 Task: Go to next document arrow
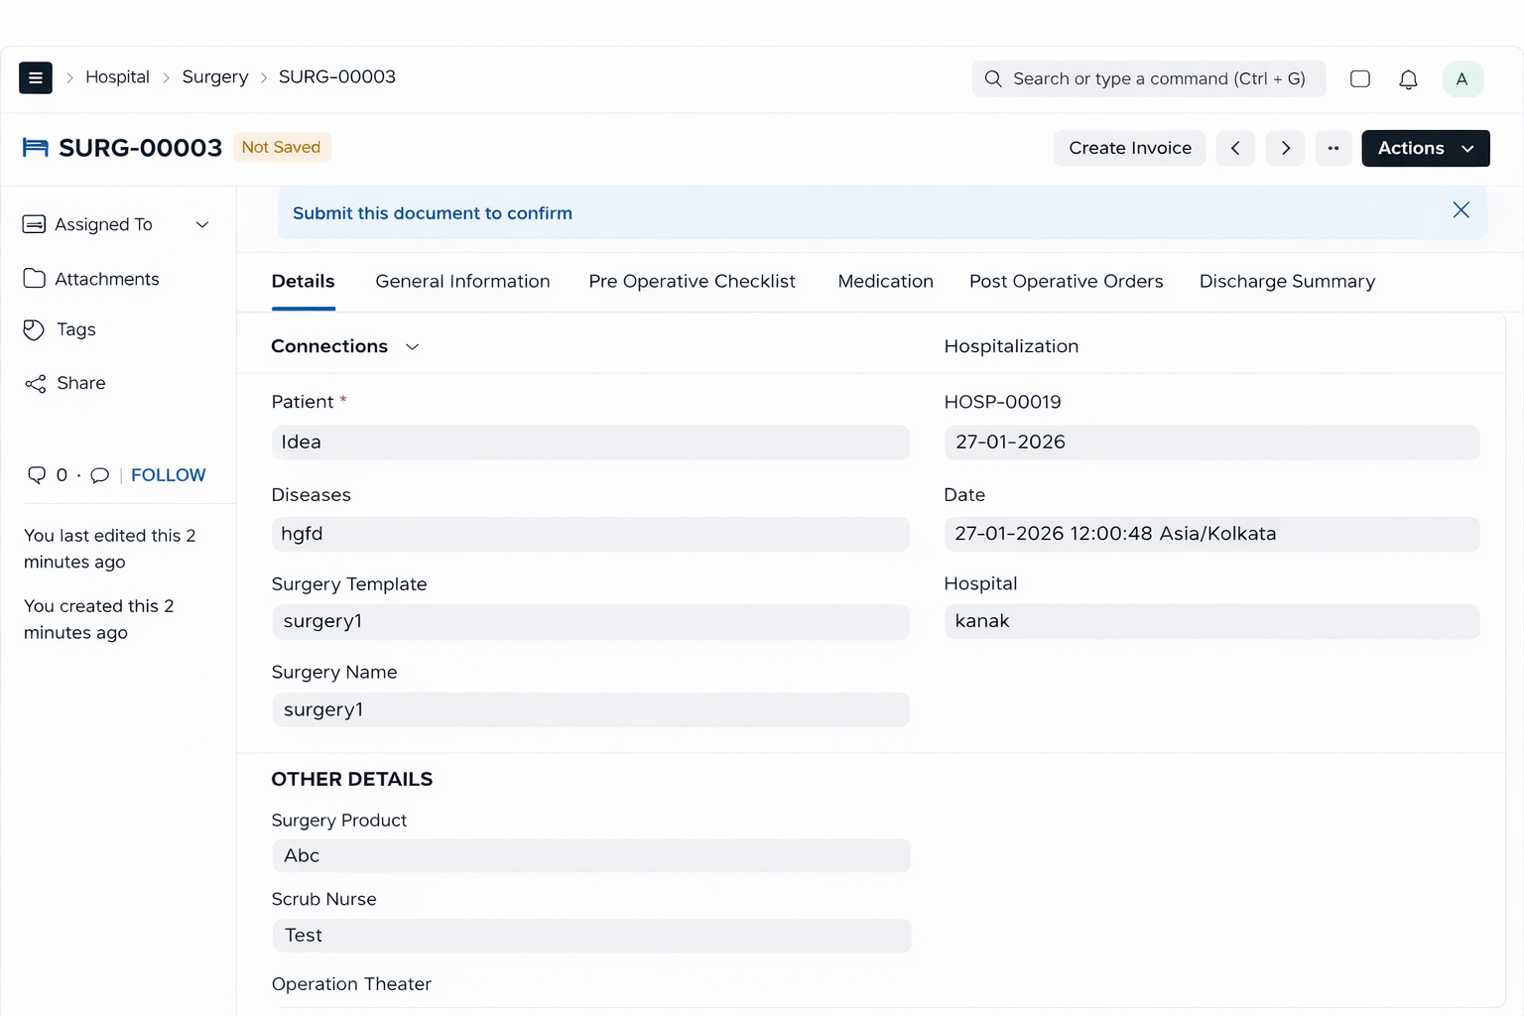[1285, 148]
